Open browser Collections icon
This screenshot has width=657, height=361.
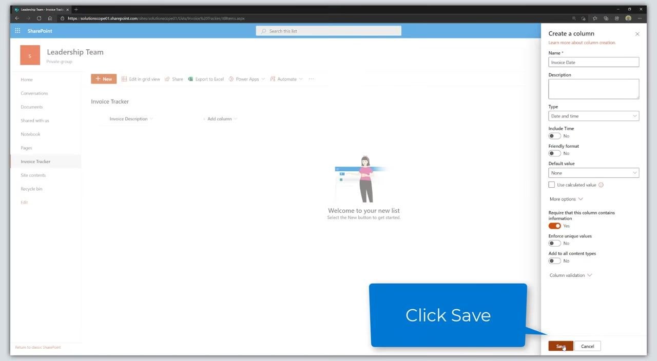(x=606, y=18)
